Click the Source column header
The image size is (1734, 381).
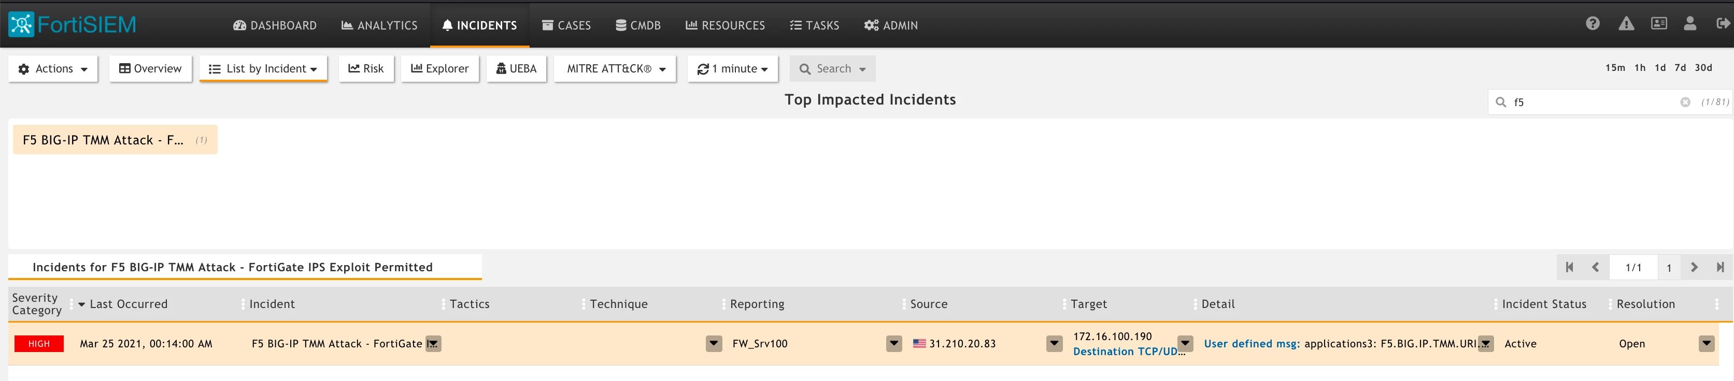pos(929,304)
